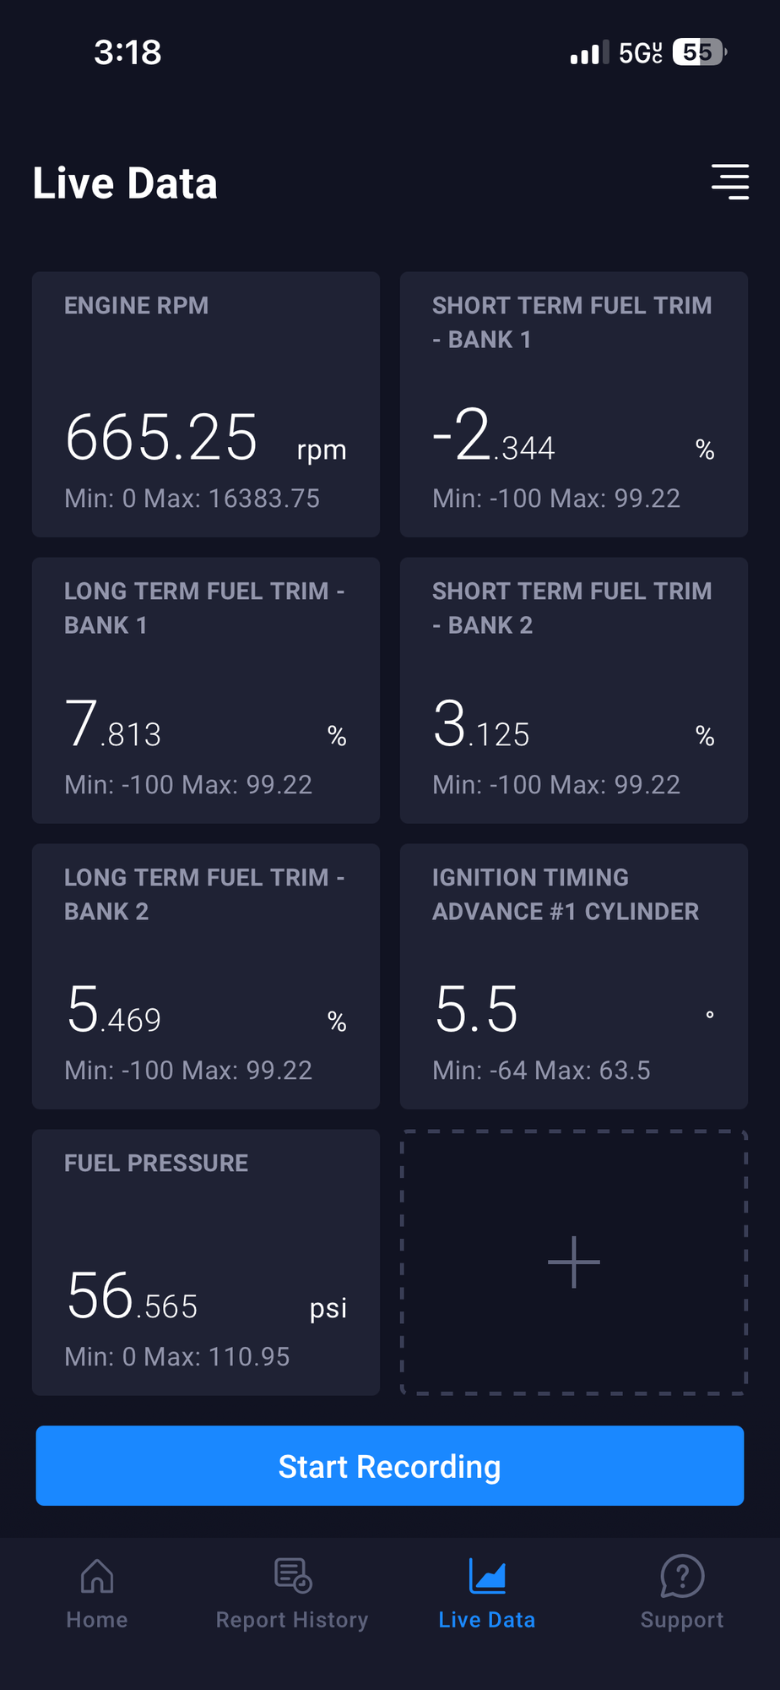
Task: Tap the cellular signal bars icon
Action: [589, 54]
